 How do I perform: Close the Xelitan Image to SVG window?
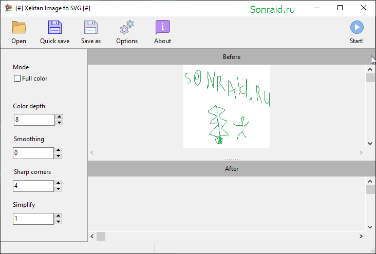pyautogui.click(x=363, y=8)
